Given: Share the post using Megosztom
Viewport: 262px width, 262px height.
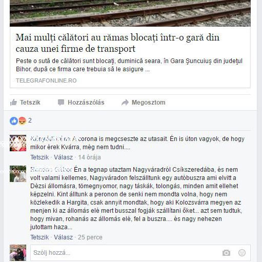Looking at the screenshot, I should point(144,103).
